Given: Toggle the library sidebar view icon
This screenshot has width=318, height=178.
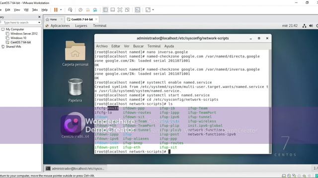Looking at the screenshot, I should [x=105, y=10].
